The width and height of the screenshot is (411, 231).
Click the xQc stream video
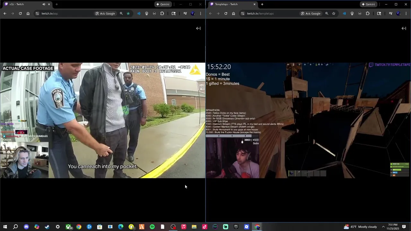click(103, 120)
